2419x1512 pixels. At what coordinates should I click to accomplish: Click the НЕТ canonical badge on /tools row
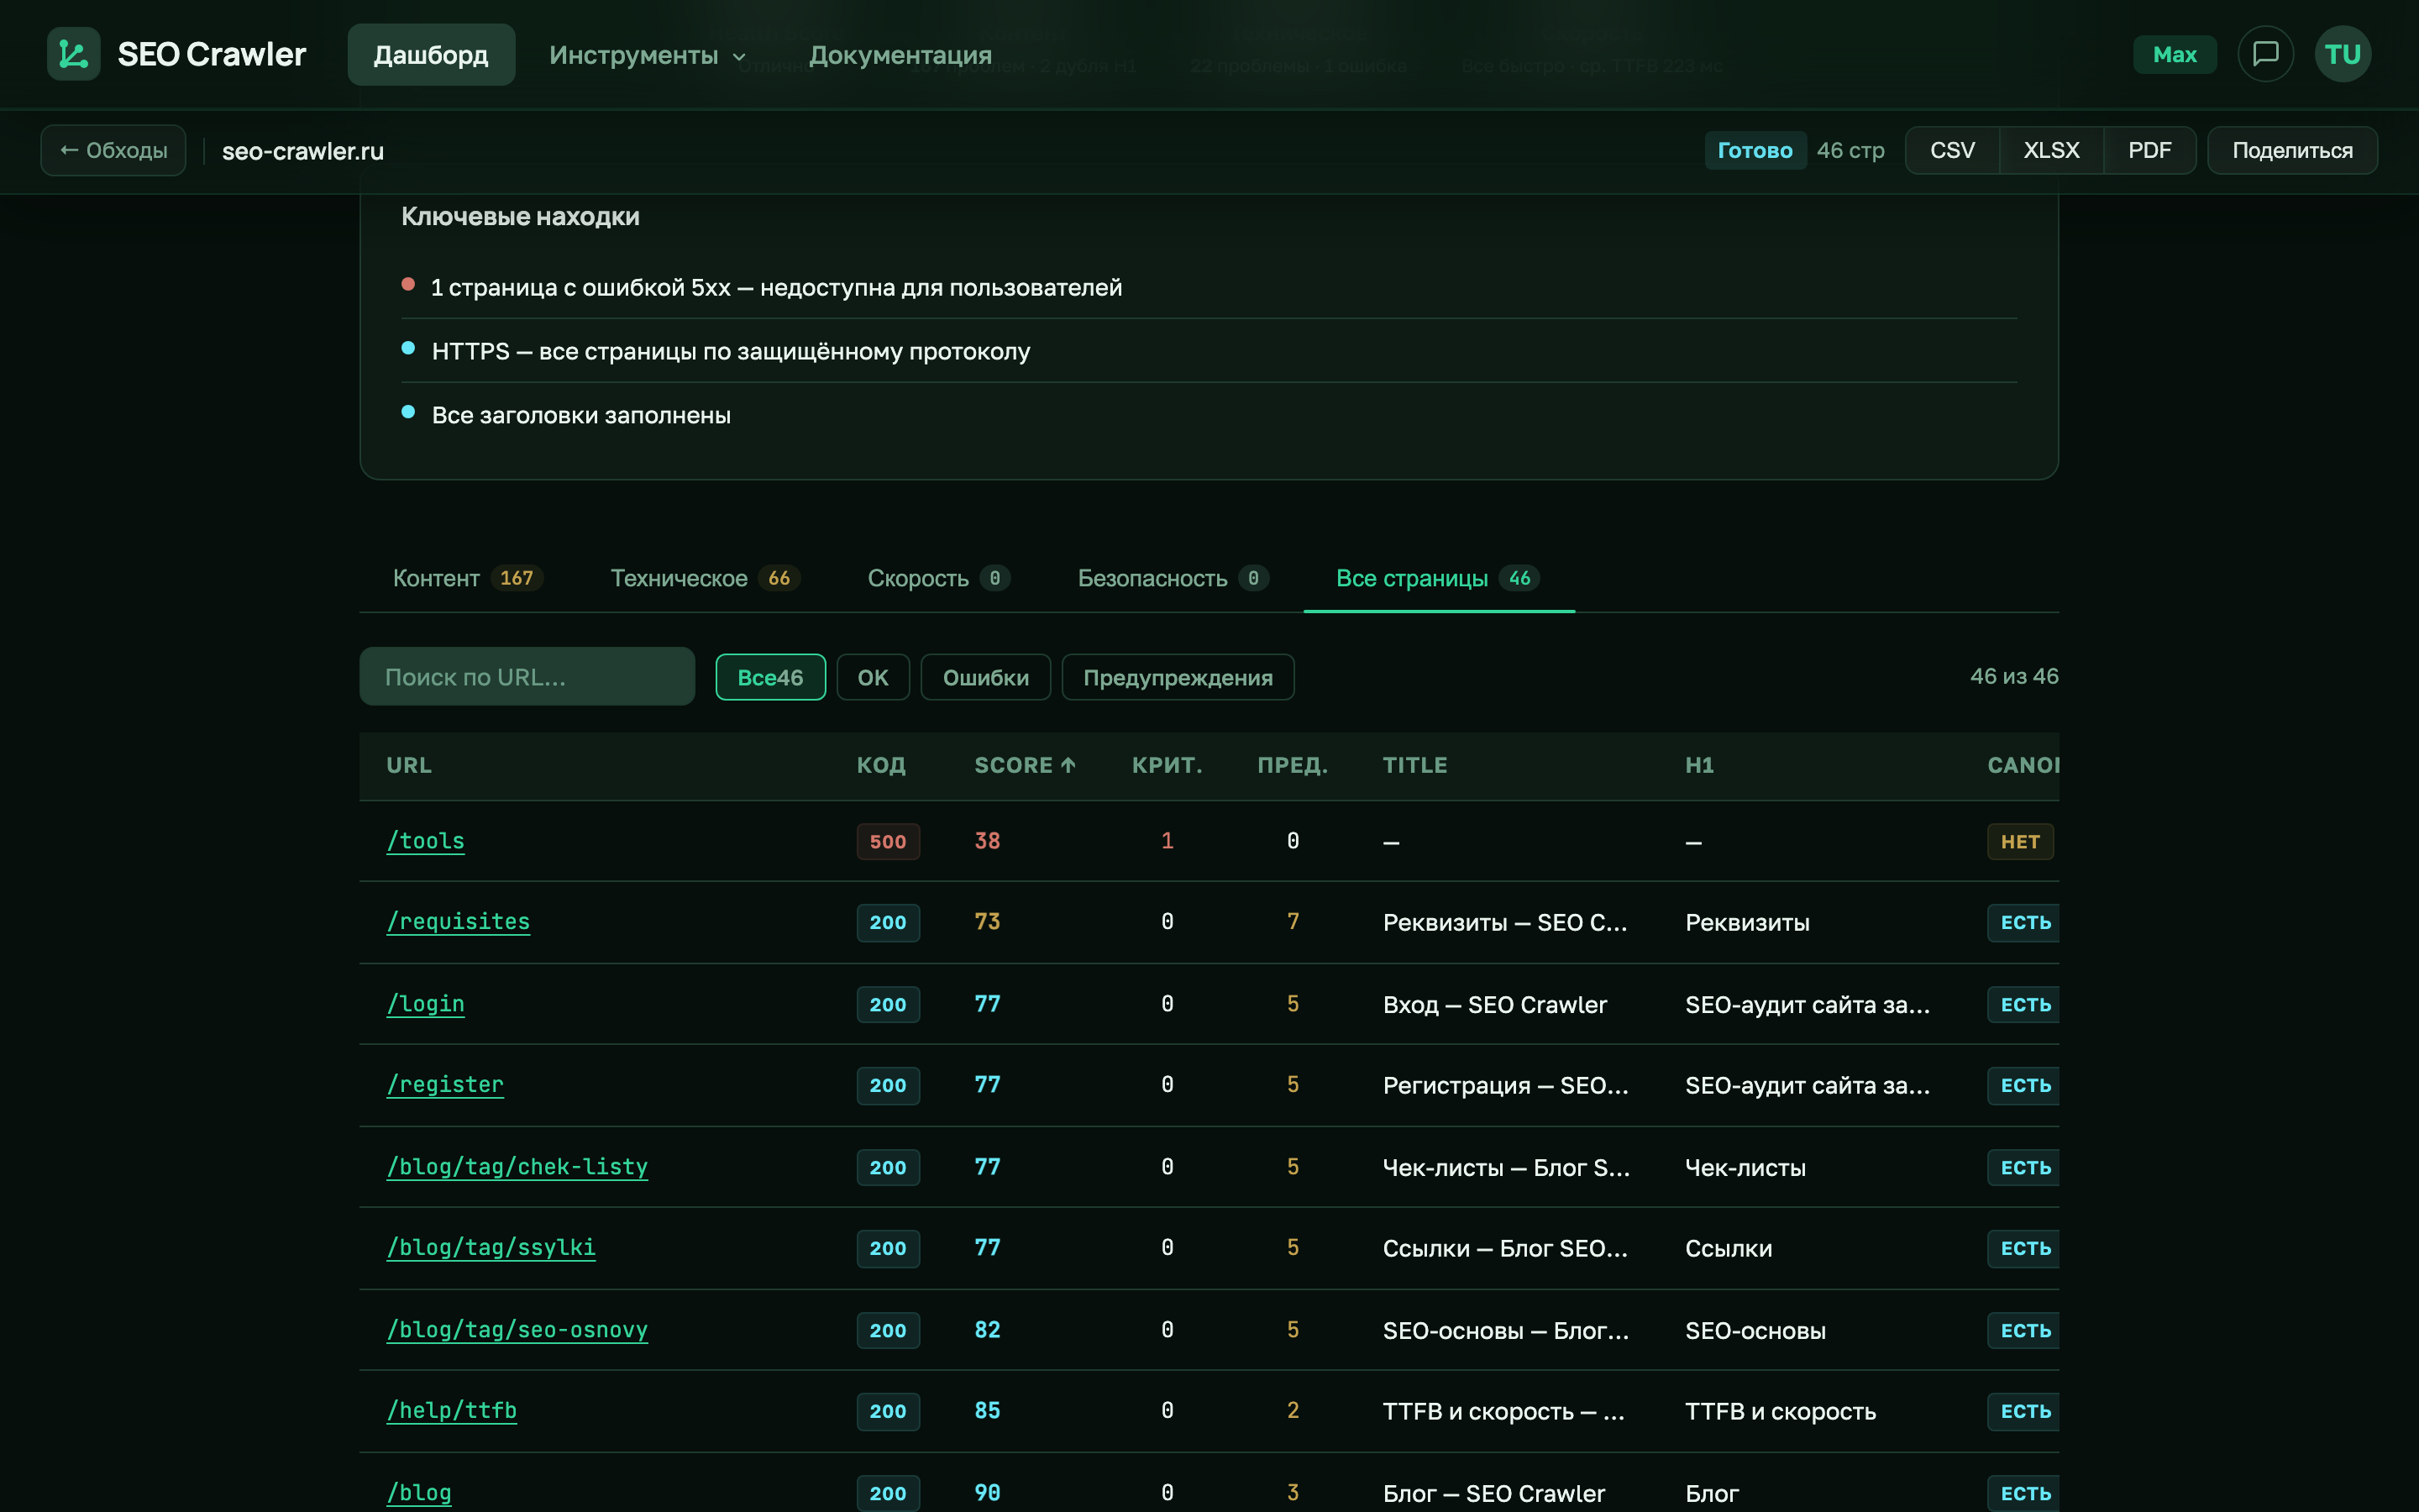(2020, 842)
